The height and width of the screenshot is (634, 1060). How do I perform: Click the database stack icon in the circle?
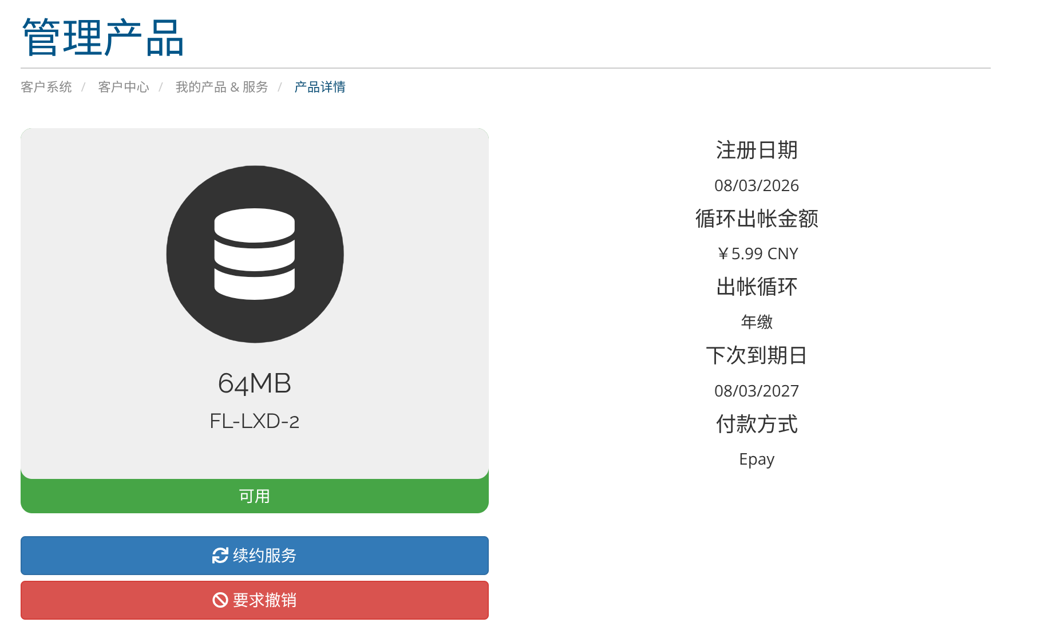[254, 254]
